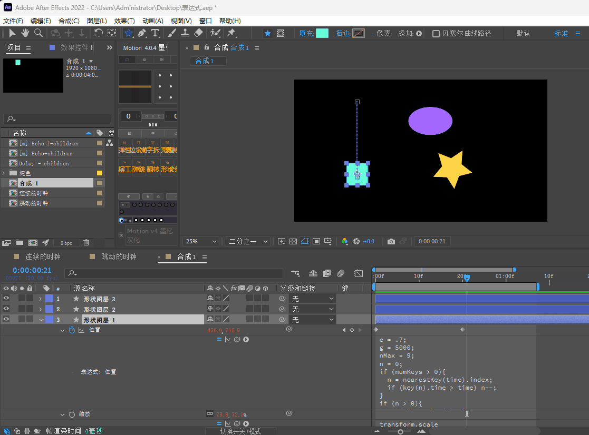The width and height of the screenshot is (589, 435).
Task: Enable the 贝塞尔曲线路径 checkbox
Action: [436, 34]
